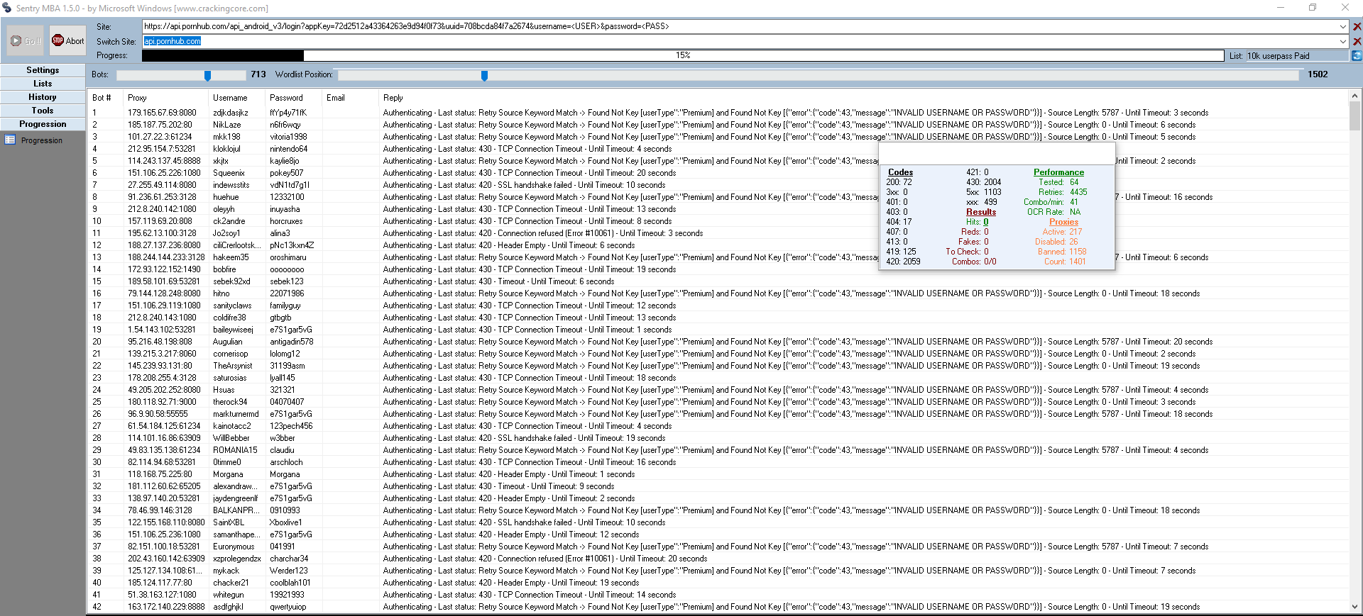The width and height of the screenshot is (1363, 616).
Task: Click the 'Fakes: 0' result line
Action: click(973, 242)
